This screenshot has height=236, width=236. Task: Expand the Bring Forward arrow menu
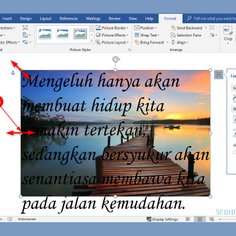[167, 42]
